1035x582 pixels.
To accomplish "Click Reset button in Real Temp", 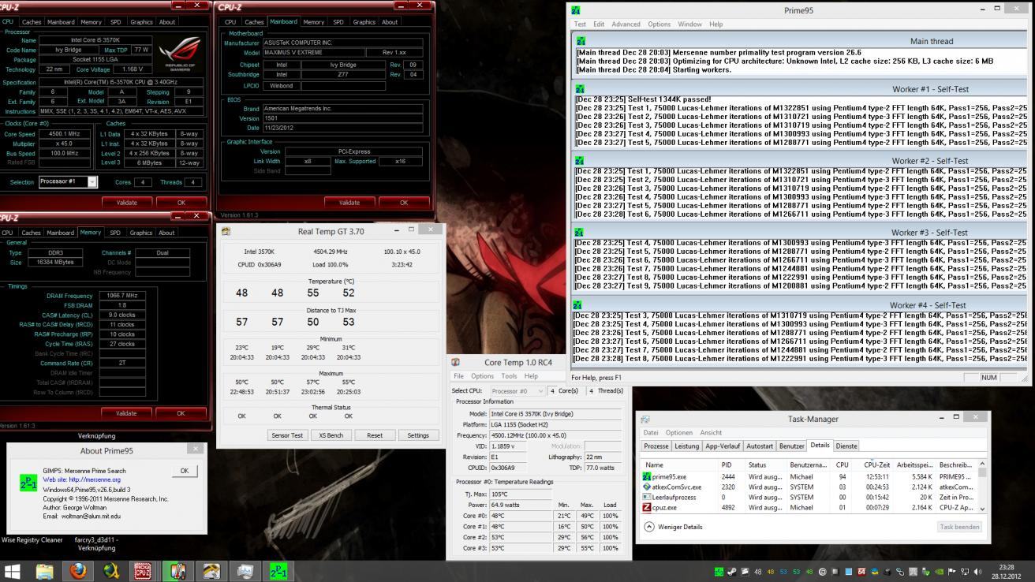I will tap(375, 435).
